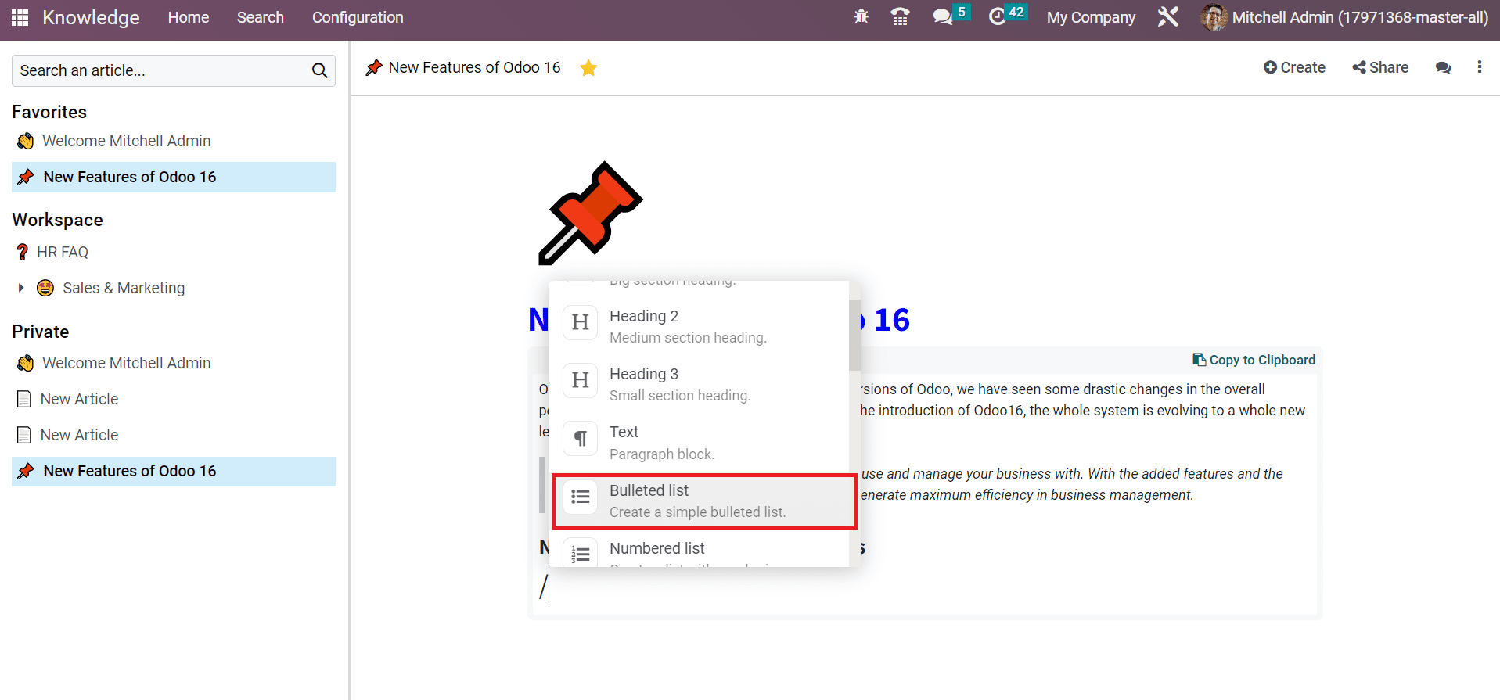Viewport: 1500px width, 700px height.
Task: Choose Heading 3 small section heading
Action: click(699, 384)
